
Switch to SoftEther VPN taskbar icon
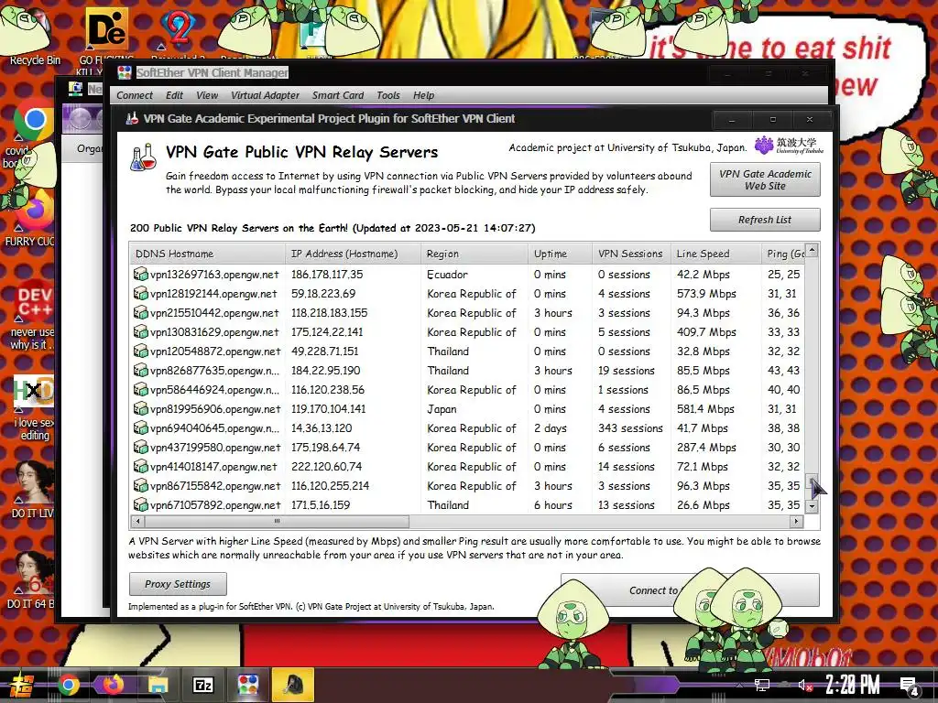pos(247,685)
